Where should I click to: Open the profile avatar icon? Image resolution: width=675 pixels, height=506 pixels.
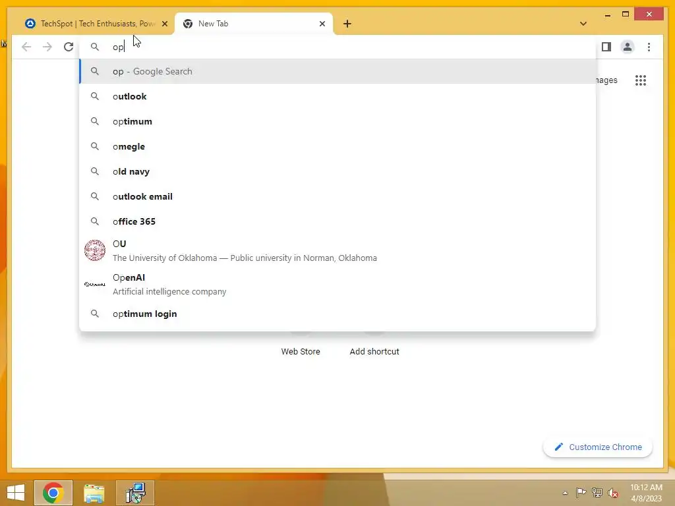pos(628,47)
